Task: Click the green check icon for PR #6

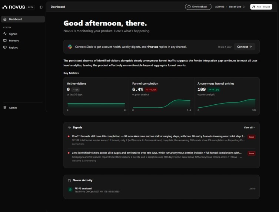Action: (70, 189)
